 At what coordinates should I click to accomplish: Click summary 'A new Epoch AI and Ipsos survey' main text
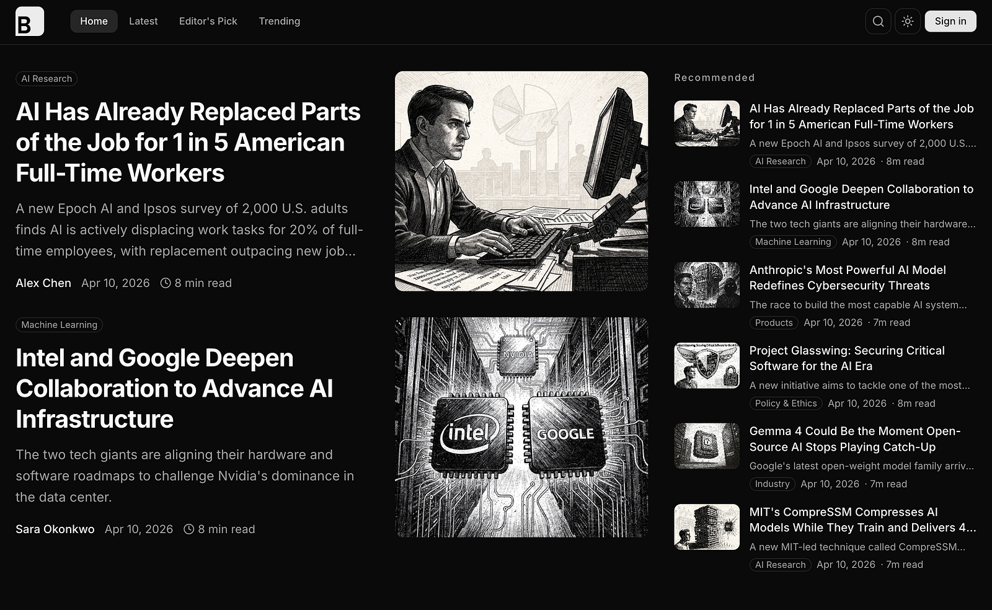pos(189,229)
